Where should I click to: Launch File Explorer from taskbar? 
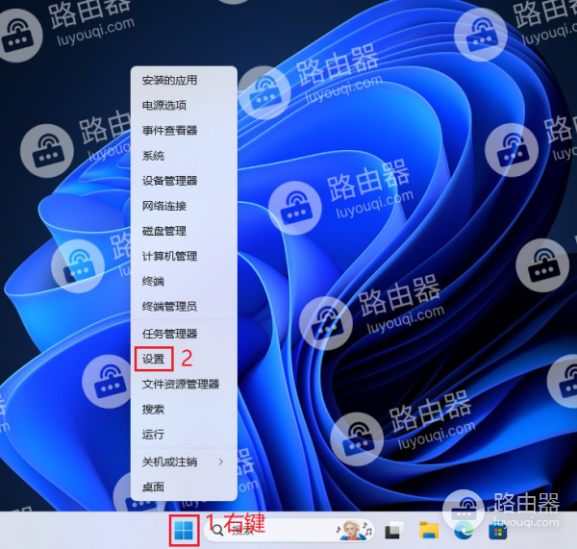point(429,531)
